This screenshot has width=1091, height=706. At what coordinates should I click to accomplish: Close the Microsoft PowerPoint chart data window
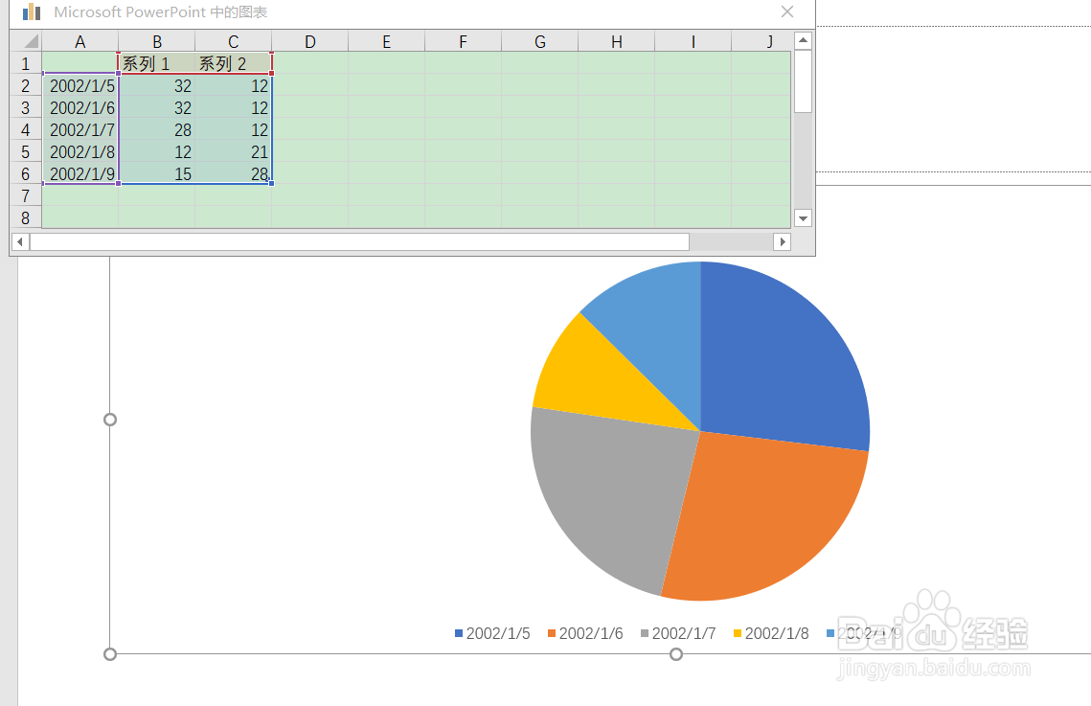pyautogui.click(x=787, y=11)
